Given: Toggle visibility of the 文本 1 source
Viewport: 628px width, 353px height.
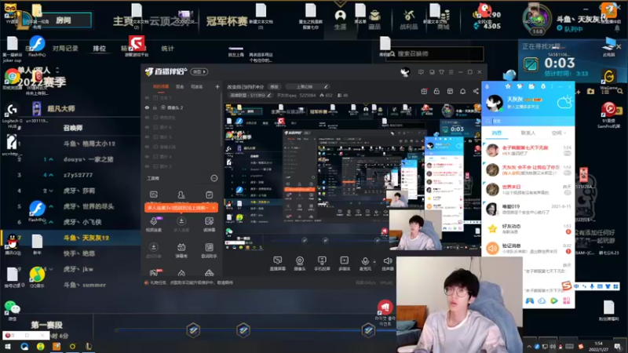Looking at the screenshot, I should (x=147, y=97).
